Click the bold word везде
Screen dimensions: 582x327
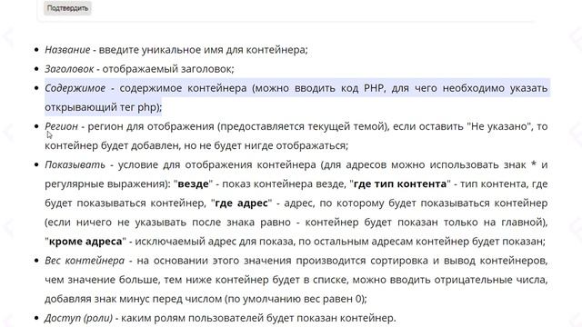coord(194,183)
